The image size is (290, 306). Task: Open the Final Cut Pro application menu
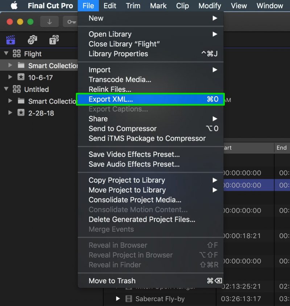click(x=50, y=6)
